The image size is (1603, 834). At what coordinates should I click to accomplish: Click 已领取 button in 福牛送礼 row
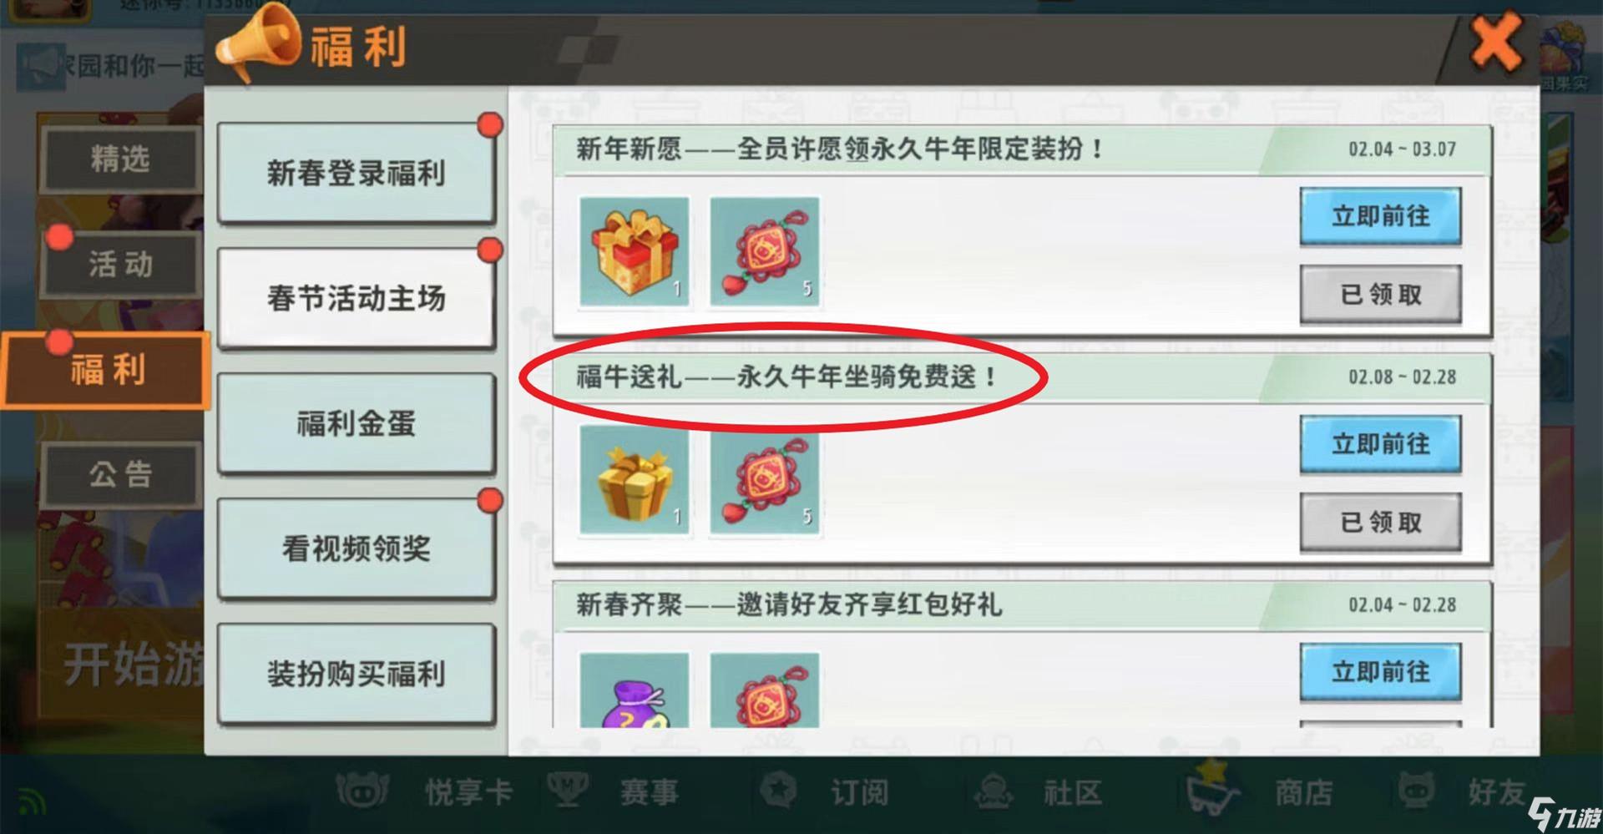point(1380,523)
